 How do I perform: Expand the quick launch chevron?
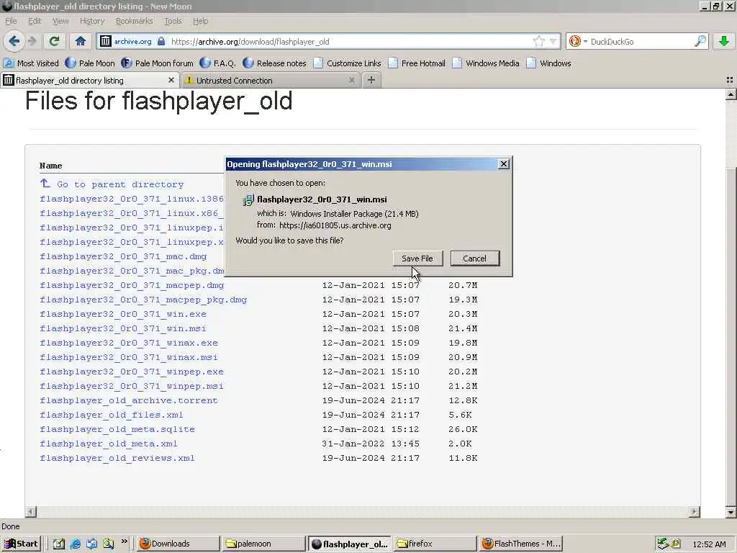[124, 541]
